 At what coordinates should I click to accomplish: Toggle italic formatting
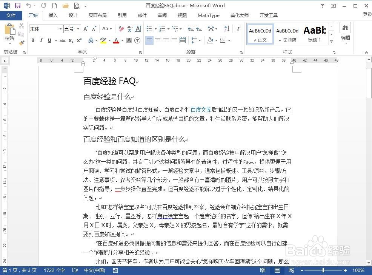[41, 40]
